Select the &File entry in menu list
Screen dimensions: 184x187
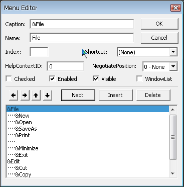pyautogui.click(x=88, y=109)
